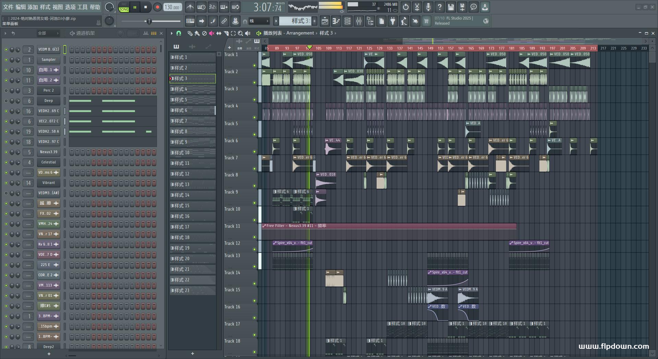Toggle overdub blend recording icon

[x=224, y=7]
